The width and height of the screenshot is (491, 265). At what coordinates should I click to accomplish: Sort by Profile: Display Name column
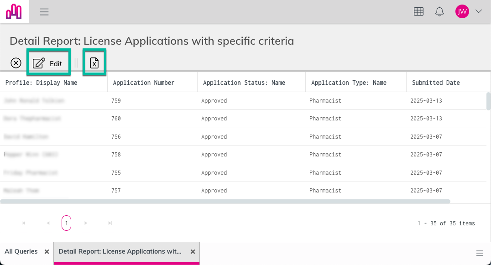click(x=41, y=83)
